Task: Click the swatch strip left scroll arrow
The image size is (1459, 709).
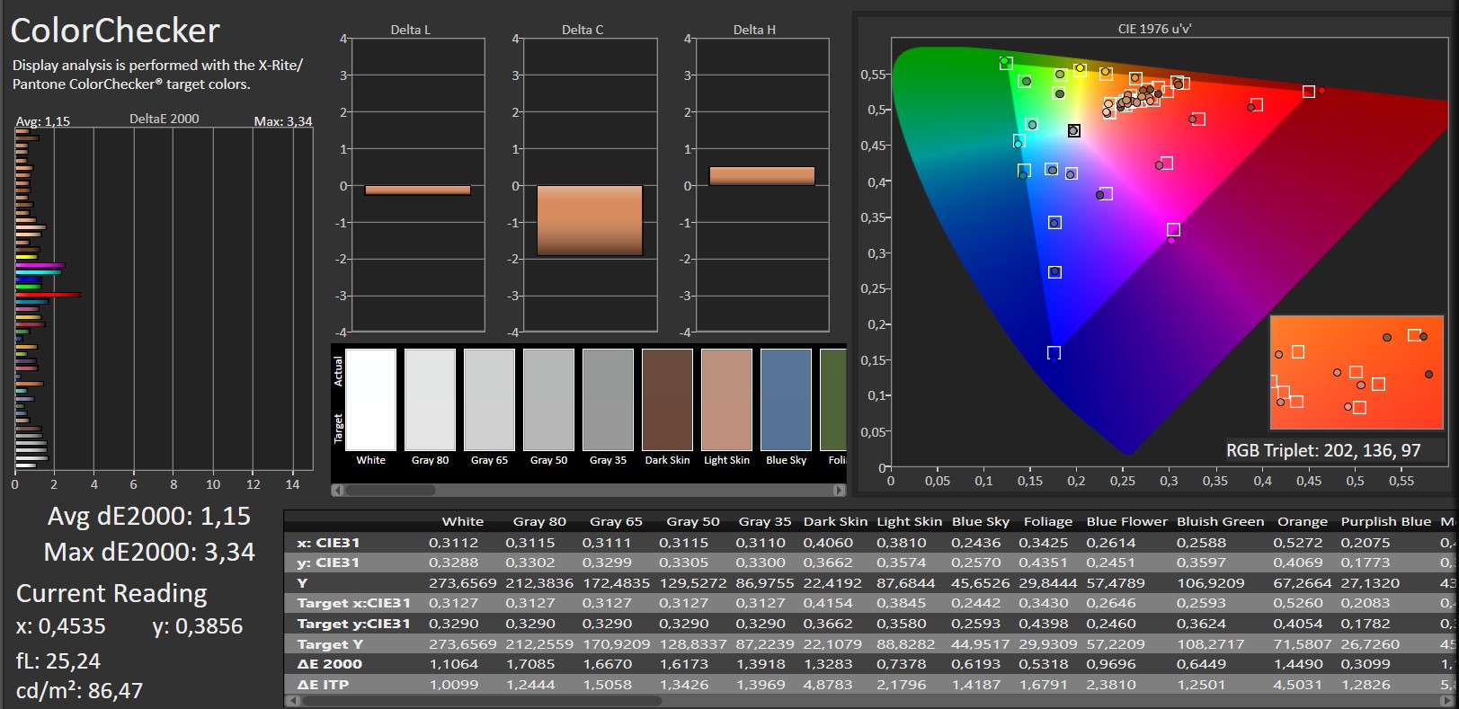Action: pos(337,490)
